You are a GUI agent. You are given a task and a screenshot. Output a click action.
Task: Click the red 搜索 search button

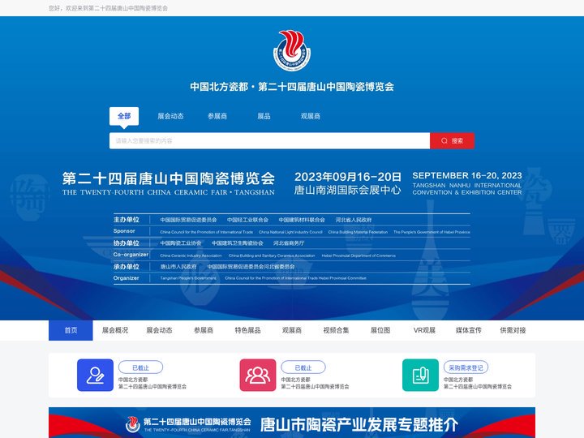point(452,141)
